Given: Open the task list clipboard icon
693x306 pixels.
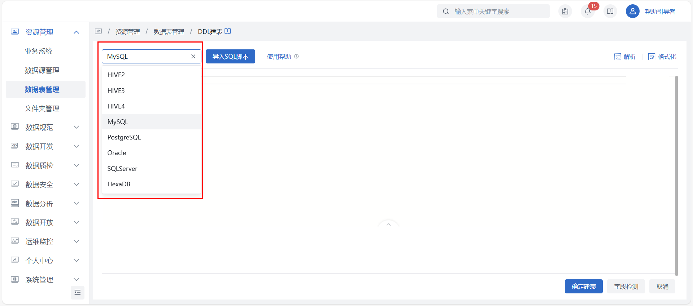Looking at the screenshot, I should (565, 11).
